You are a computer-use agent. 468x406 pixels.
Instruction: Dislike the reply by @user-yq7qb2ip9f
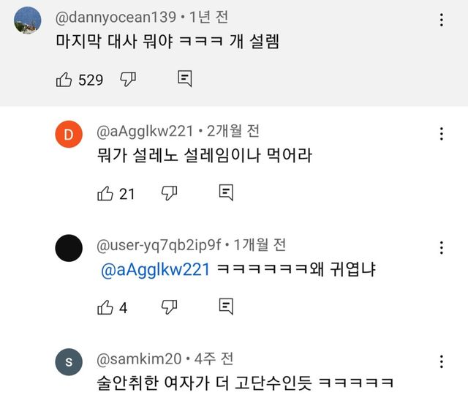pyautogui.click(x=169, y=307)
